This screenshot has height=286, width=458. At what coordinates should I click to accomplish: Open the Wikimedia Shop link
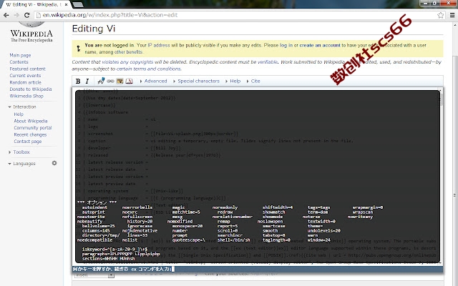coord(26,96)
